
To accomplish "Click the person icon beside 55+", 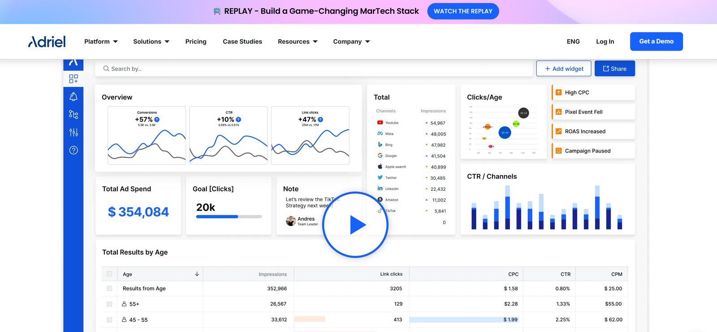I will coord(124,304).
